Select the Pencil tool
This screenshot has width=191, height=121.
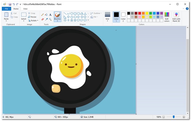pos(42,15)
